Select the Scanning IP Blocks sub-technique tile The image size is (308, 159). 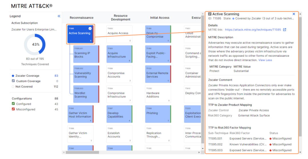coord(86,54)
